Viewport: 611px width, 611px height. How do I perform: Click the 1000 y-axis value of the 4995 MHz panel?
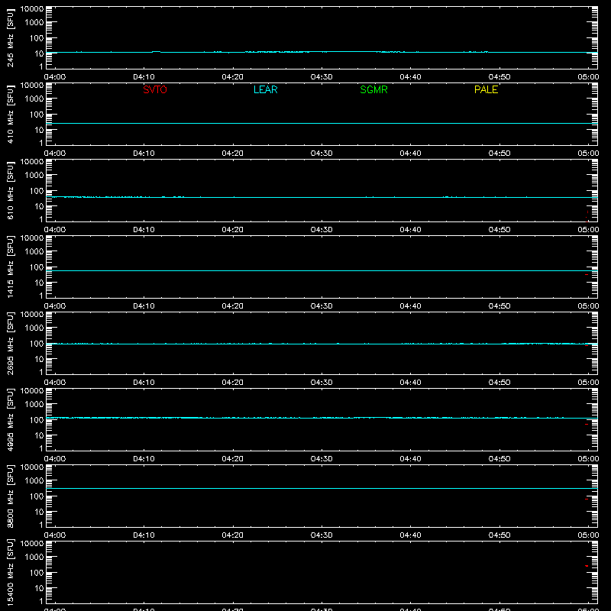point(34,405)
